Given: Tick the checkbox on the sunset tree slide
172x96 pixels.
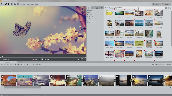Looking at the screenshot, I should [x=51, y=77].
